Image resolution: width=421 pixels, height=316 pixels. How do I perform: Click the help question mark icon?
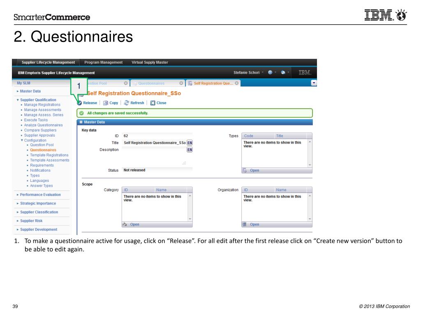tap(270, 72)
